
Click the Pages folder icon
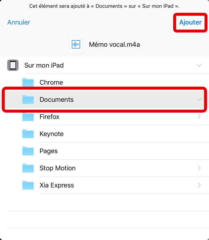[28, 151]
